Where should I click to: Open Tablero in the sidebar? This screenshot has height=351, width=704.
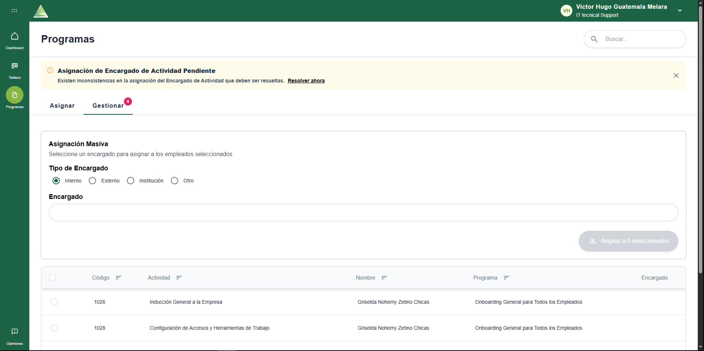[x=15, y=70]
